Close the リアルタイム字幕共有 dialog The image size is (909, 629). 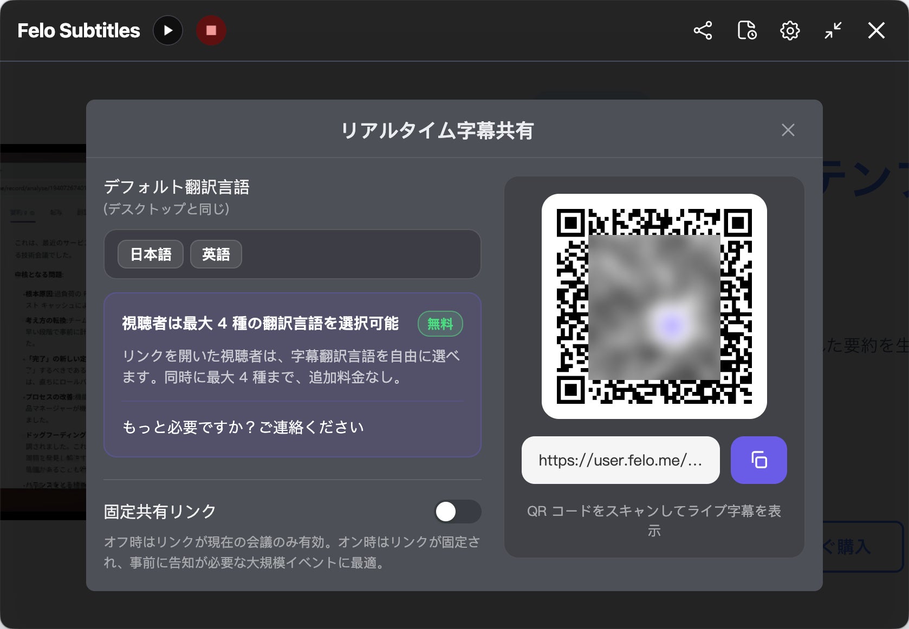point(788,130)
